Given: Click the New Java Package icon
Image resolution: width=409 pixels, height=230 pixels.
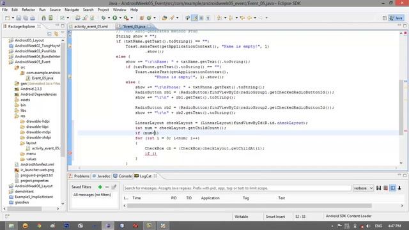Looking at the screenshot, I should (142, 18).
